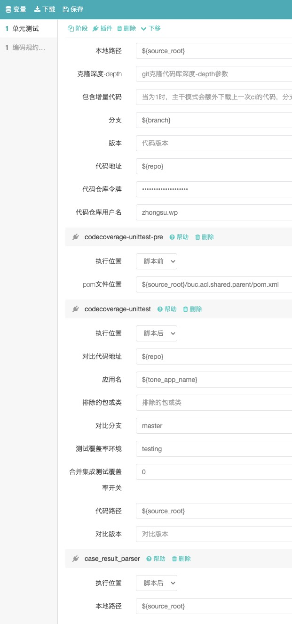Screen dimensions: 292x624
Task: Open help link for codecoverage-unittest
Action: 167,309
